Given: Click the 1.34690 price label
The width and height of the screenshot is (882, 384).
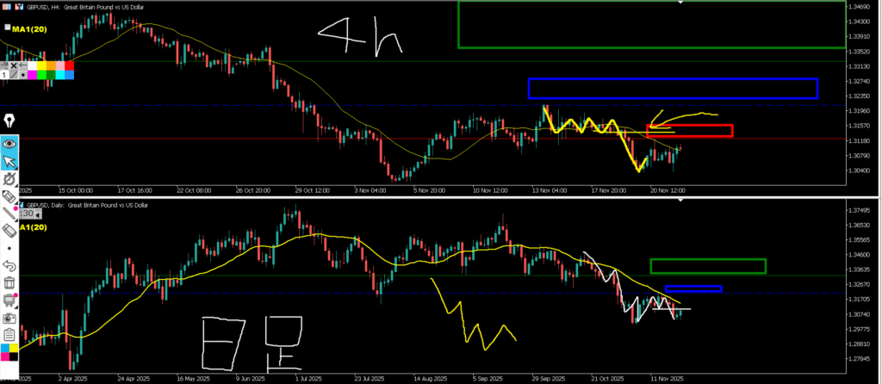Looking at the screenshot, I should [860, 7].
